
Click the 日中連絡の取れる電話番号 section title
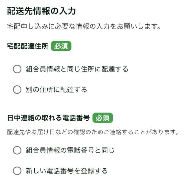[48, 118]
